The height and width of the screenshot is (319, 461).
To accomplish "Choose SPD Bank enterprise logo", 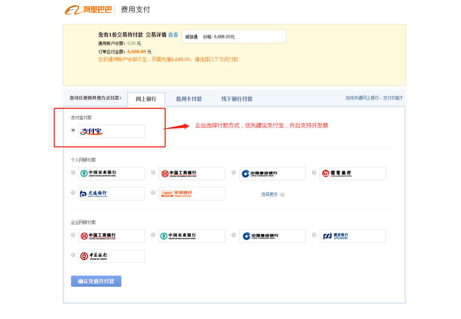I will pos(352,236).
